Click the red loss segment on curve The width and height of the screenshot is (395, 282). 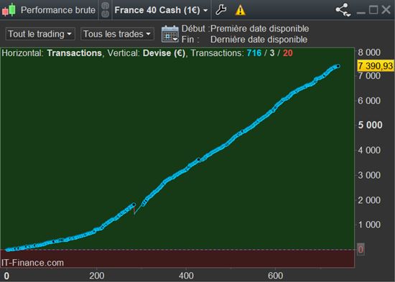click(134, 210)
